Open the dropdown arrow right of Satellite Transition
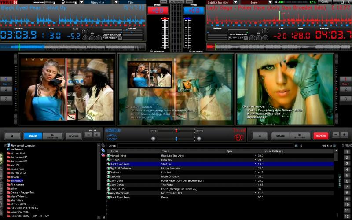352x220 pixels. (235, 2)
